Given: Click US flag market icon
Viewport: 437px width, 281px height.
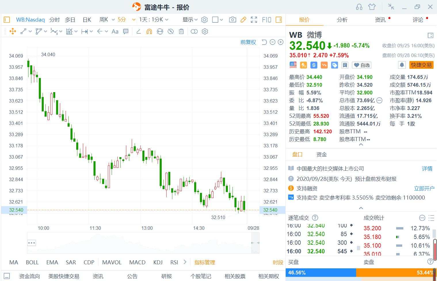Looking at the screenshot, I should coord(293,65).
